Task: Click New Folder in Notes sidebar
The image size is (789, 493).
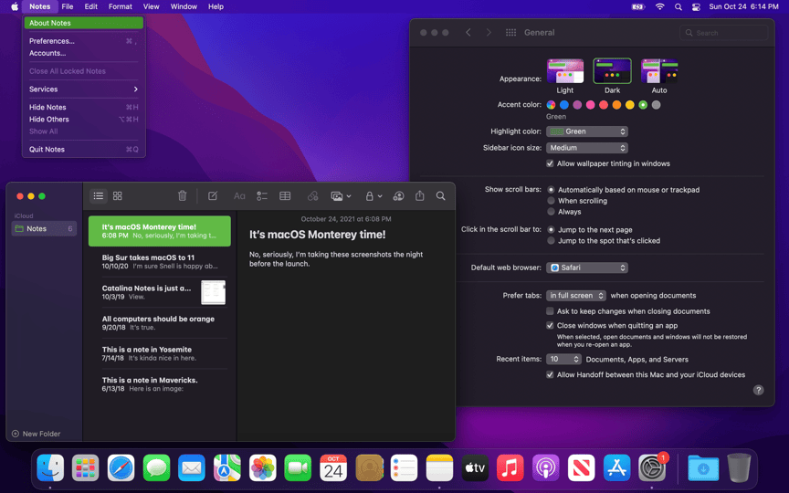Action: (37, 434)
